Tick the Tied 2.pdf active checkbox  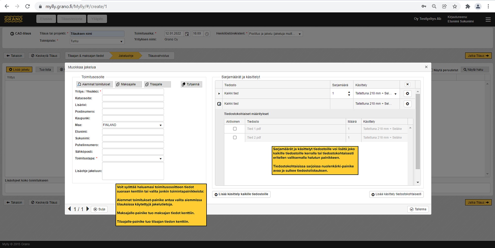235,137
